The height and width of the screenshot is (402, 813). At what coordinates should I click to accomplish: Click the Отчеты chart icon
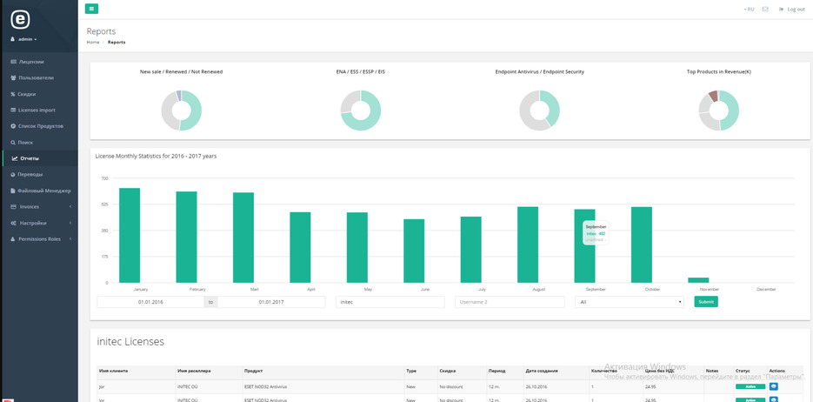pos(15,158)
